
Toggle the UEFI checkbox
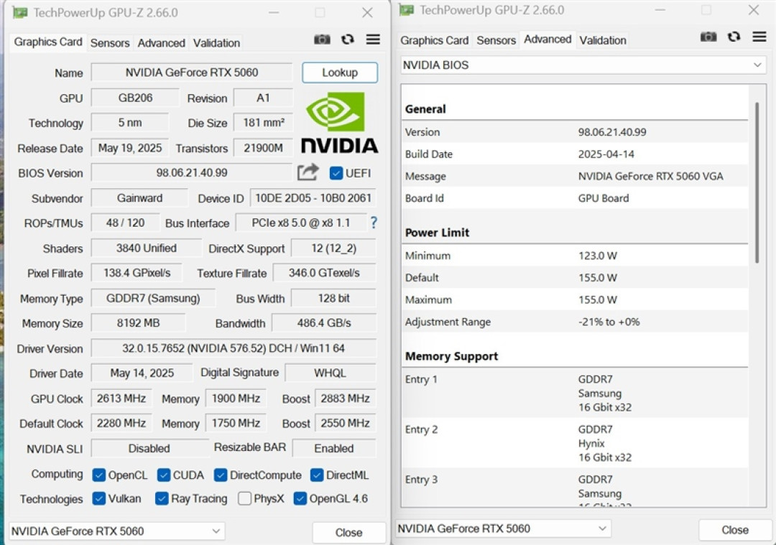[x=337, y=173]
